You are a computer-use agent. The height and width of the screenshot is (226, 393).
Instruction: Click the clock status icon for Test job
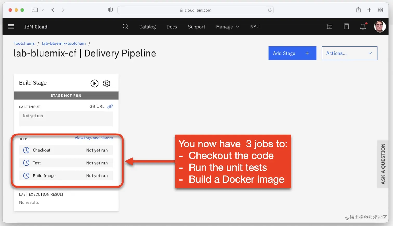[26, 163]
